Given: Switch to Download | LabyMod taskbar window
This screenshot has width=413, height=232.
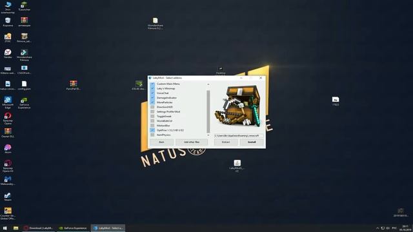Looking at the screenshot, I should [39, 228].
